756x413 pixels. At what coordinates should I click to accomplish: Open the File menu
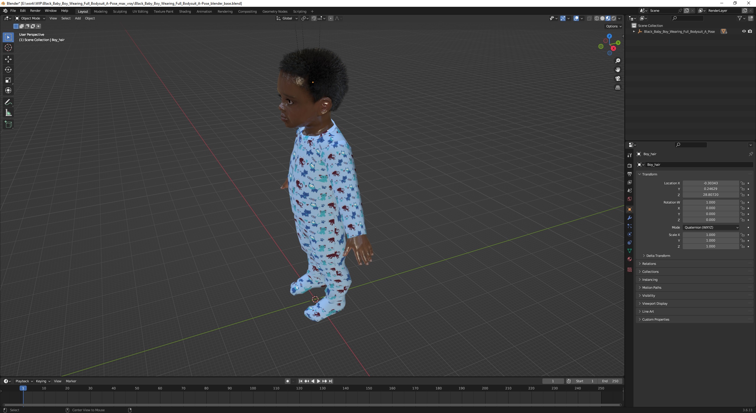pyautogui.click(x=13, y=11)
